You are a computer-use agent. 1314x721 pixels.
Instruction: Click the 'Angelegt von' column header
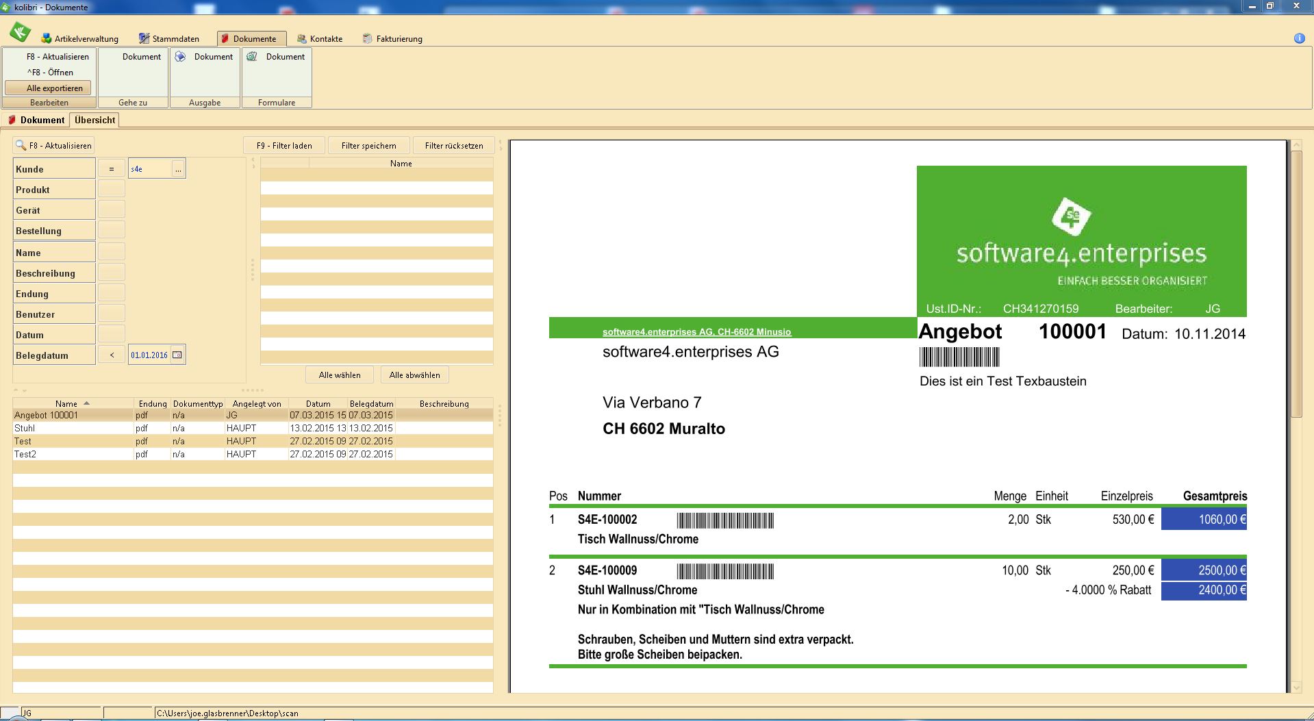tap(257, 403)
